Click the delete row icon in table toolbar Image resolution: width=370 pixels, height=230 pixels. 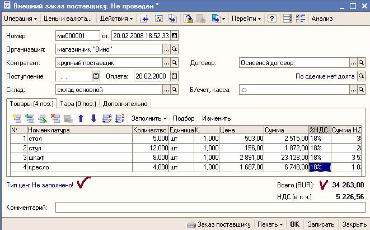pyautogui.click(x=55, y=118)
